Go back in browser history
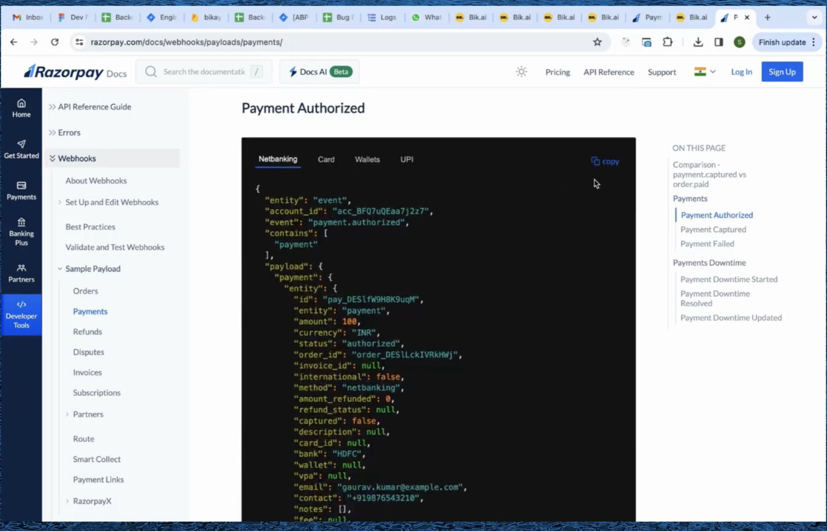This screenshot has height=531, width=827. click(x=14, y=42)
